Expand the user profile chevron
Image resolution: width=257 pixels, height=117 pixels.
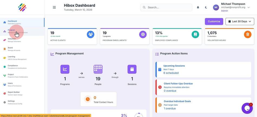[x=249, y=7]
